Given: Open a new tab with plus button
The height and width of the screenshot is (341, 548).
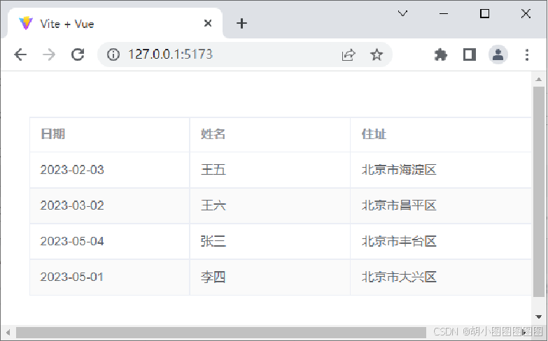Looking at the screenshot, I should 241,23.
